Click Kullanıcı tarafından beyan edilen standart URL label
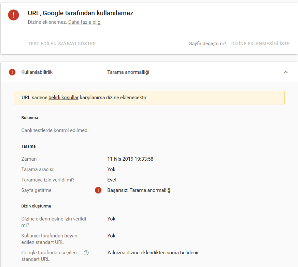 point(49,239)
